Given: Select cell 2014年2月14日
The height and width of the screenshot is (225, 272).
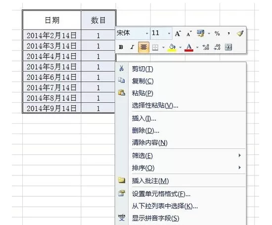Looking at the screenshot, I should (x=52, y=35).
